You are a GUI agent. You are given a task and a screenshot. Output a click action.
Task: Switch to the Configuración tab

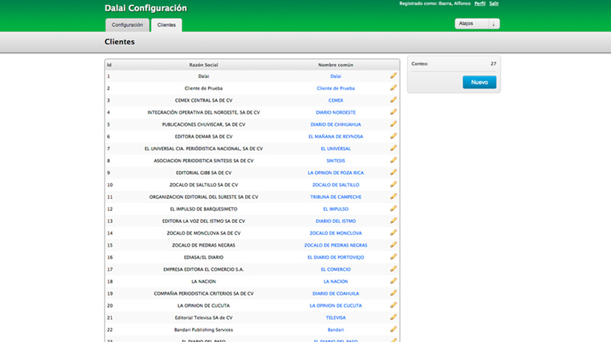[127, 25]
